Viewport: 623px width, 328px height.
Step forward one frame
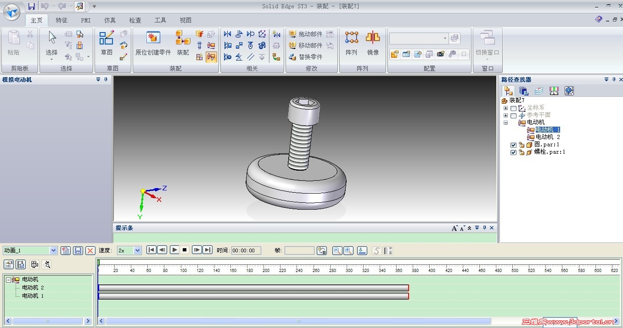[196, 250]
